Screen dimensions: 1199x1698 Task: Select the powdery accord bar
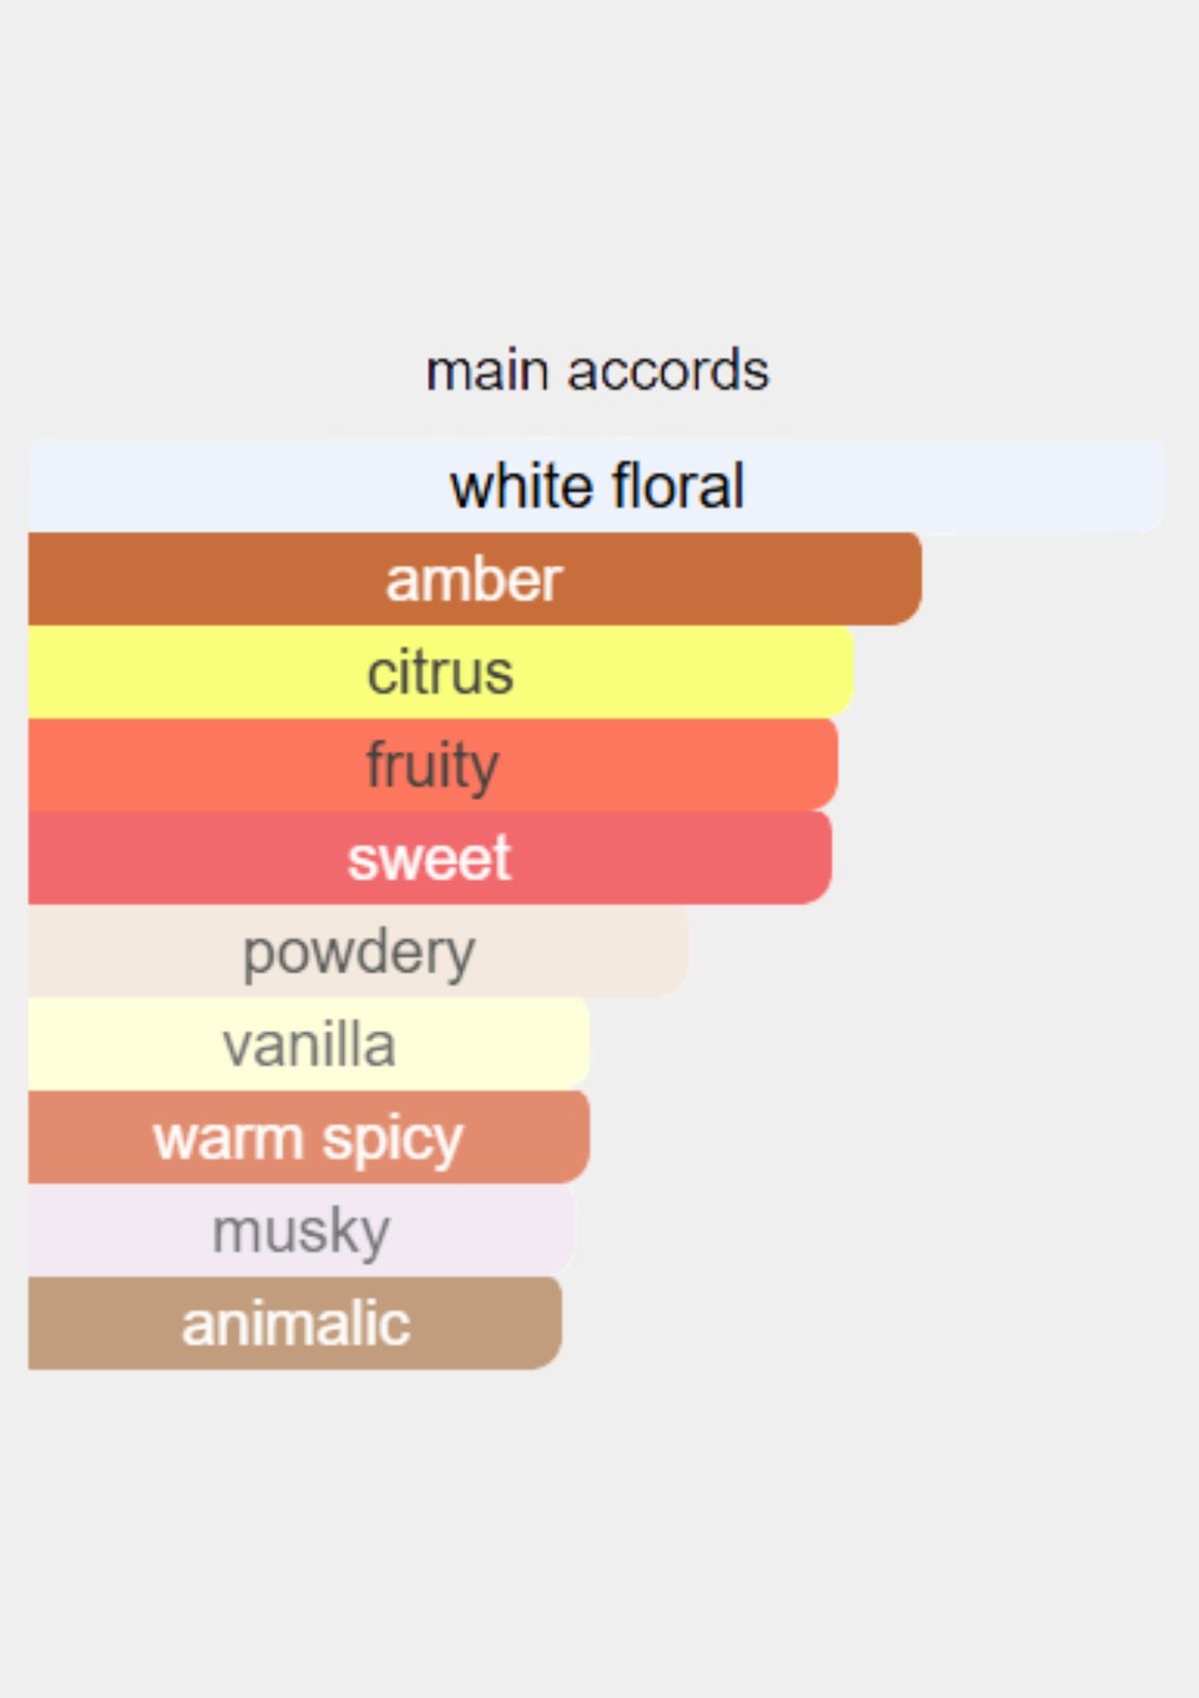click(x=358, y=951)
